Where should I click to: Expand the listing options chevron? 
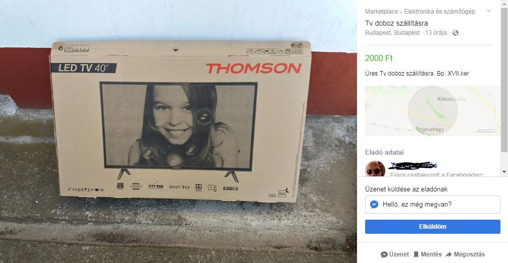pyautogui.click(x=489, y=11)
